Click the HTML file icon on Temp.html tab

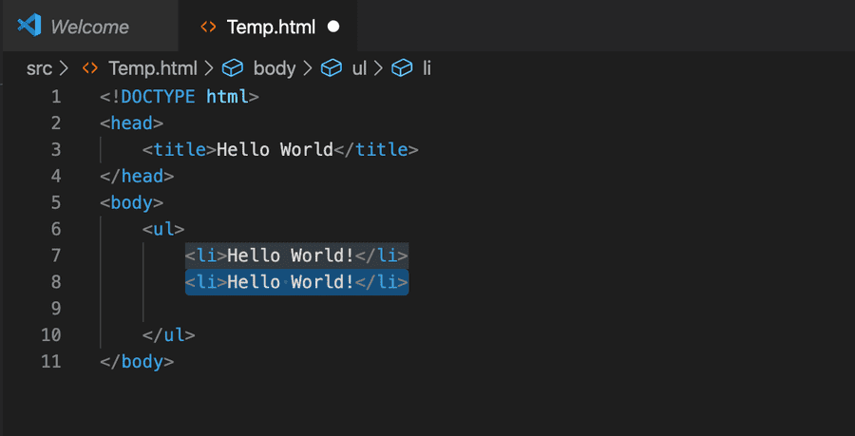(x=207, y=27)
